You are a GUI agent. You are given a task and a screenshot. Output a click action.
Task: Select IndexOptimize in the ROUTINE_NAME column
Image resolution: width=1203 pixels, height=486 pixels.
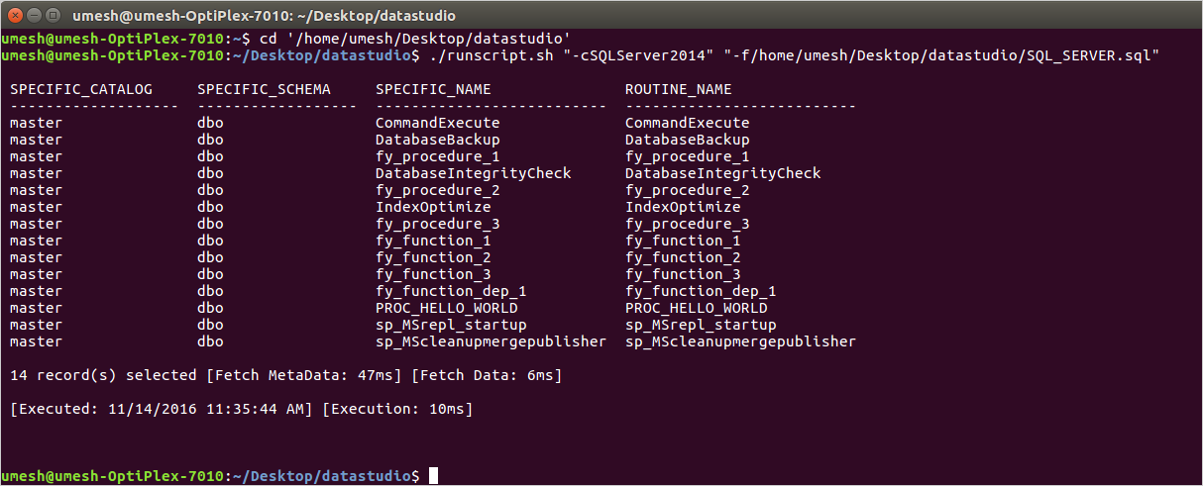point(682,207)
